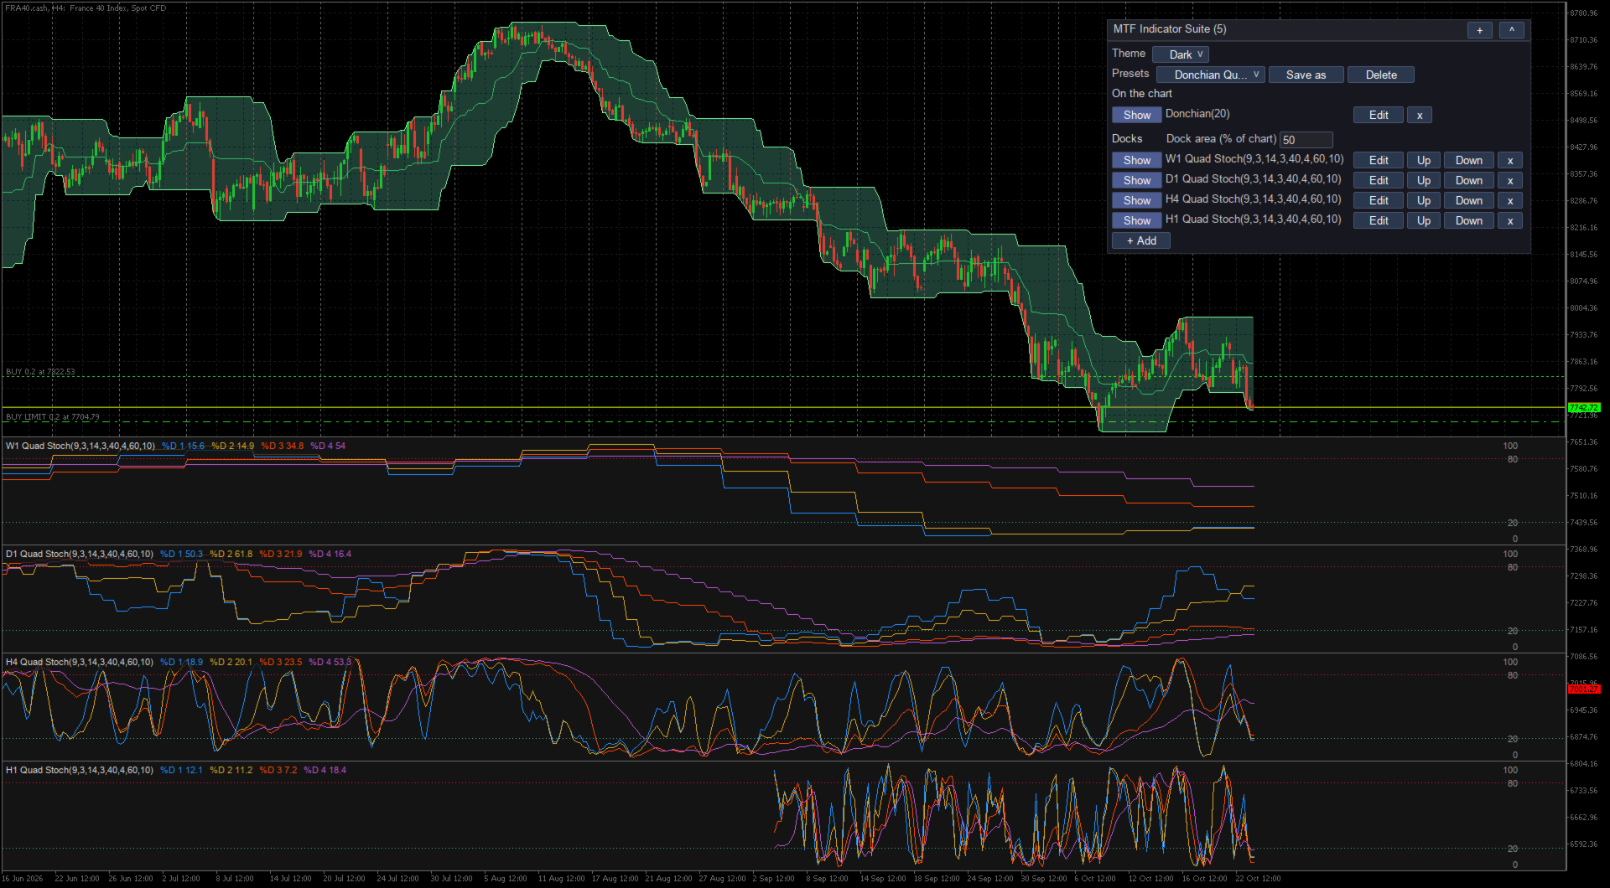Click the D1 Quad Stoch pane title
Screen dimensions: 1610x888
pos(80,554)
